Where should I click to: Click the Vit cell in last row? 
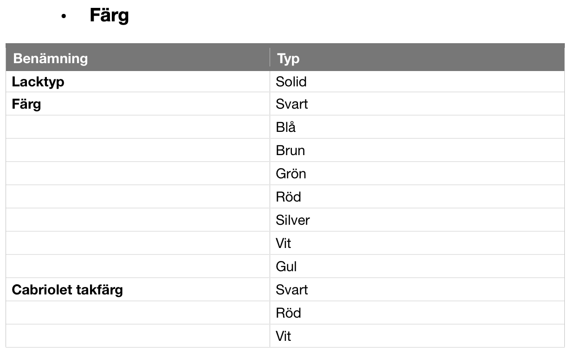[283, 336]
